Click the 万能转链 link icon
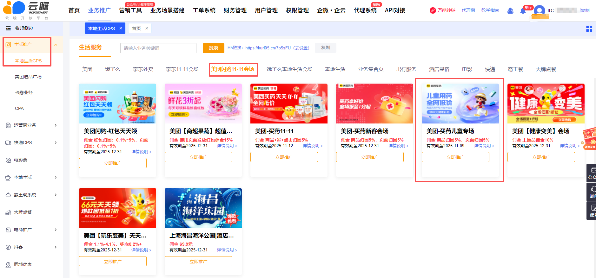This screenshot has height=278, width=596. [x=433, y=10]
